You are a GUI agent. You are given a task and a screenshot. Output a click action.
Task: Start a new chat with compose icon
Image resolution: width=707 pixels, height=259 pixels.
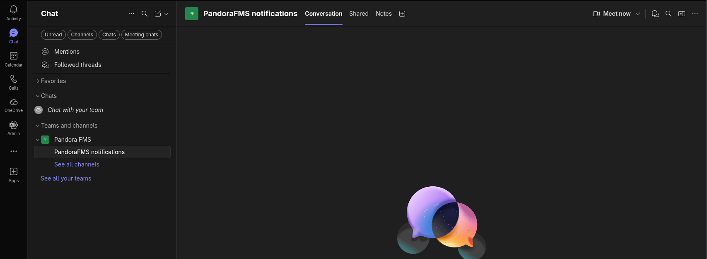[x=158, y=14]
